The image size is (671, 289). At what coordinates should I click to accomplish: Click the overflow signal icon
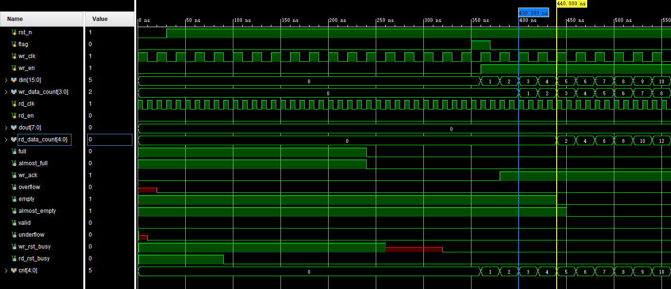click(x=13, y=187)
